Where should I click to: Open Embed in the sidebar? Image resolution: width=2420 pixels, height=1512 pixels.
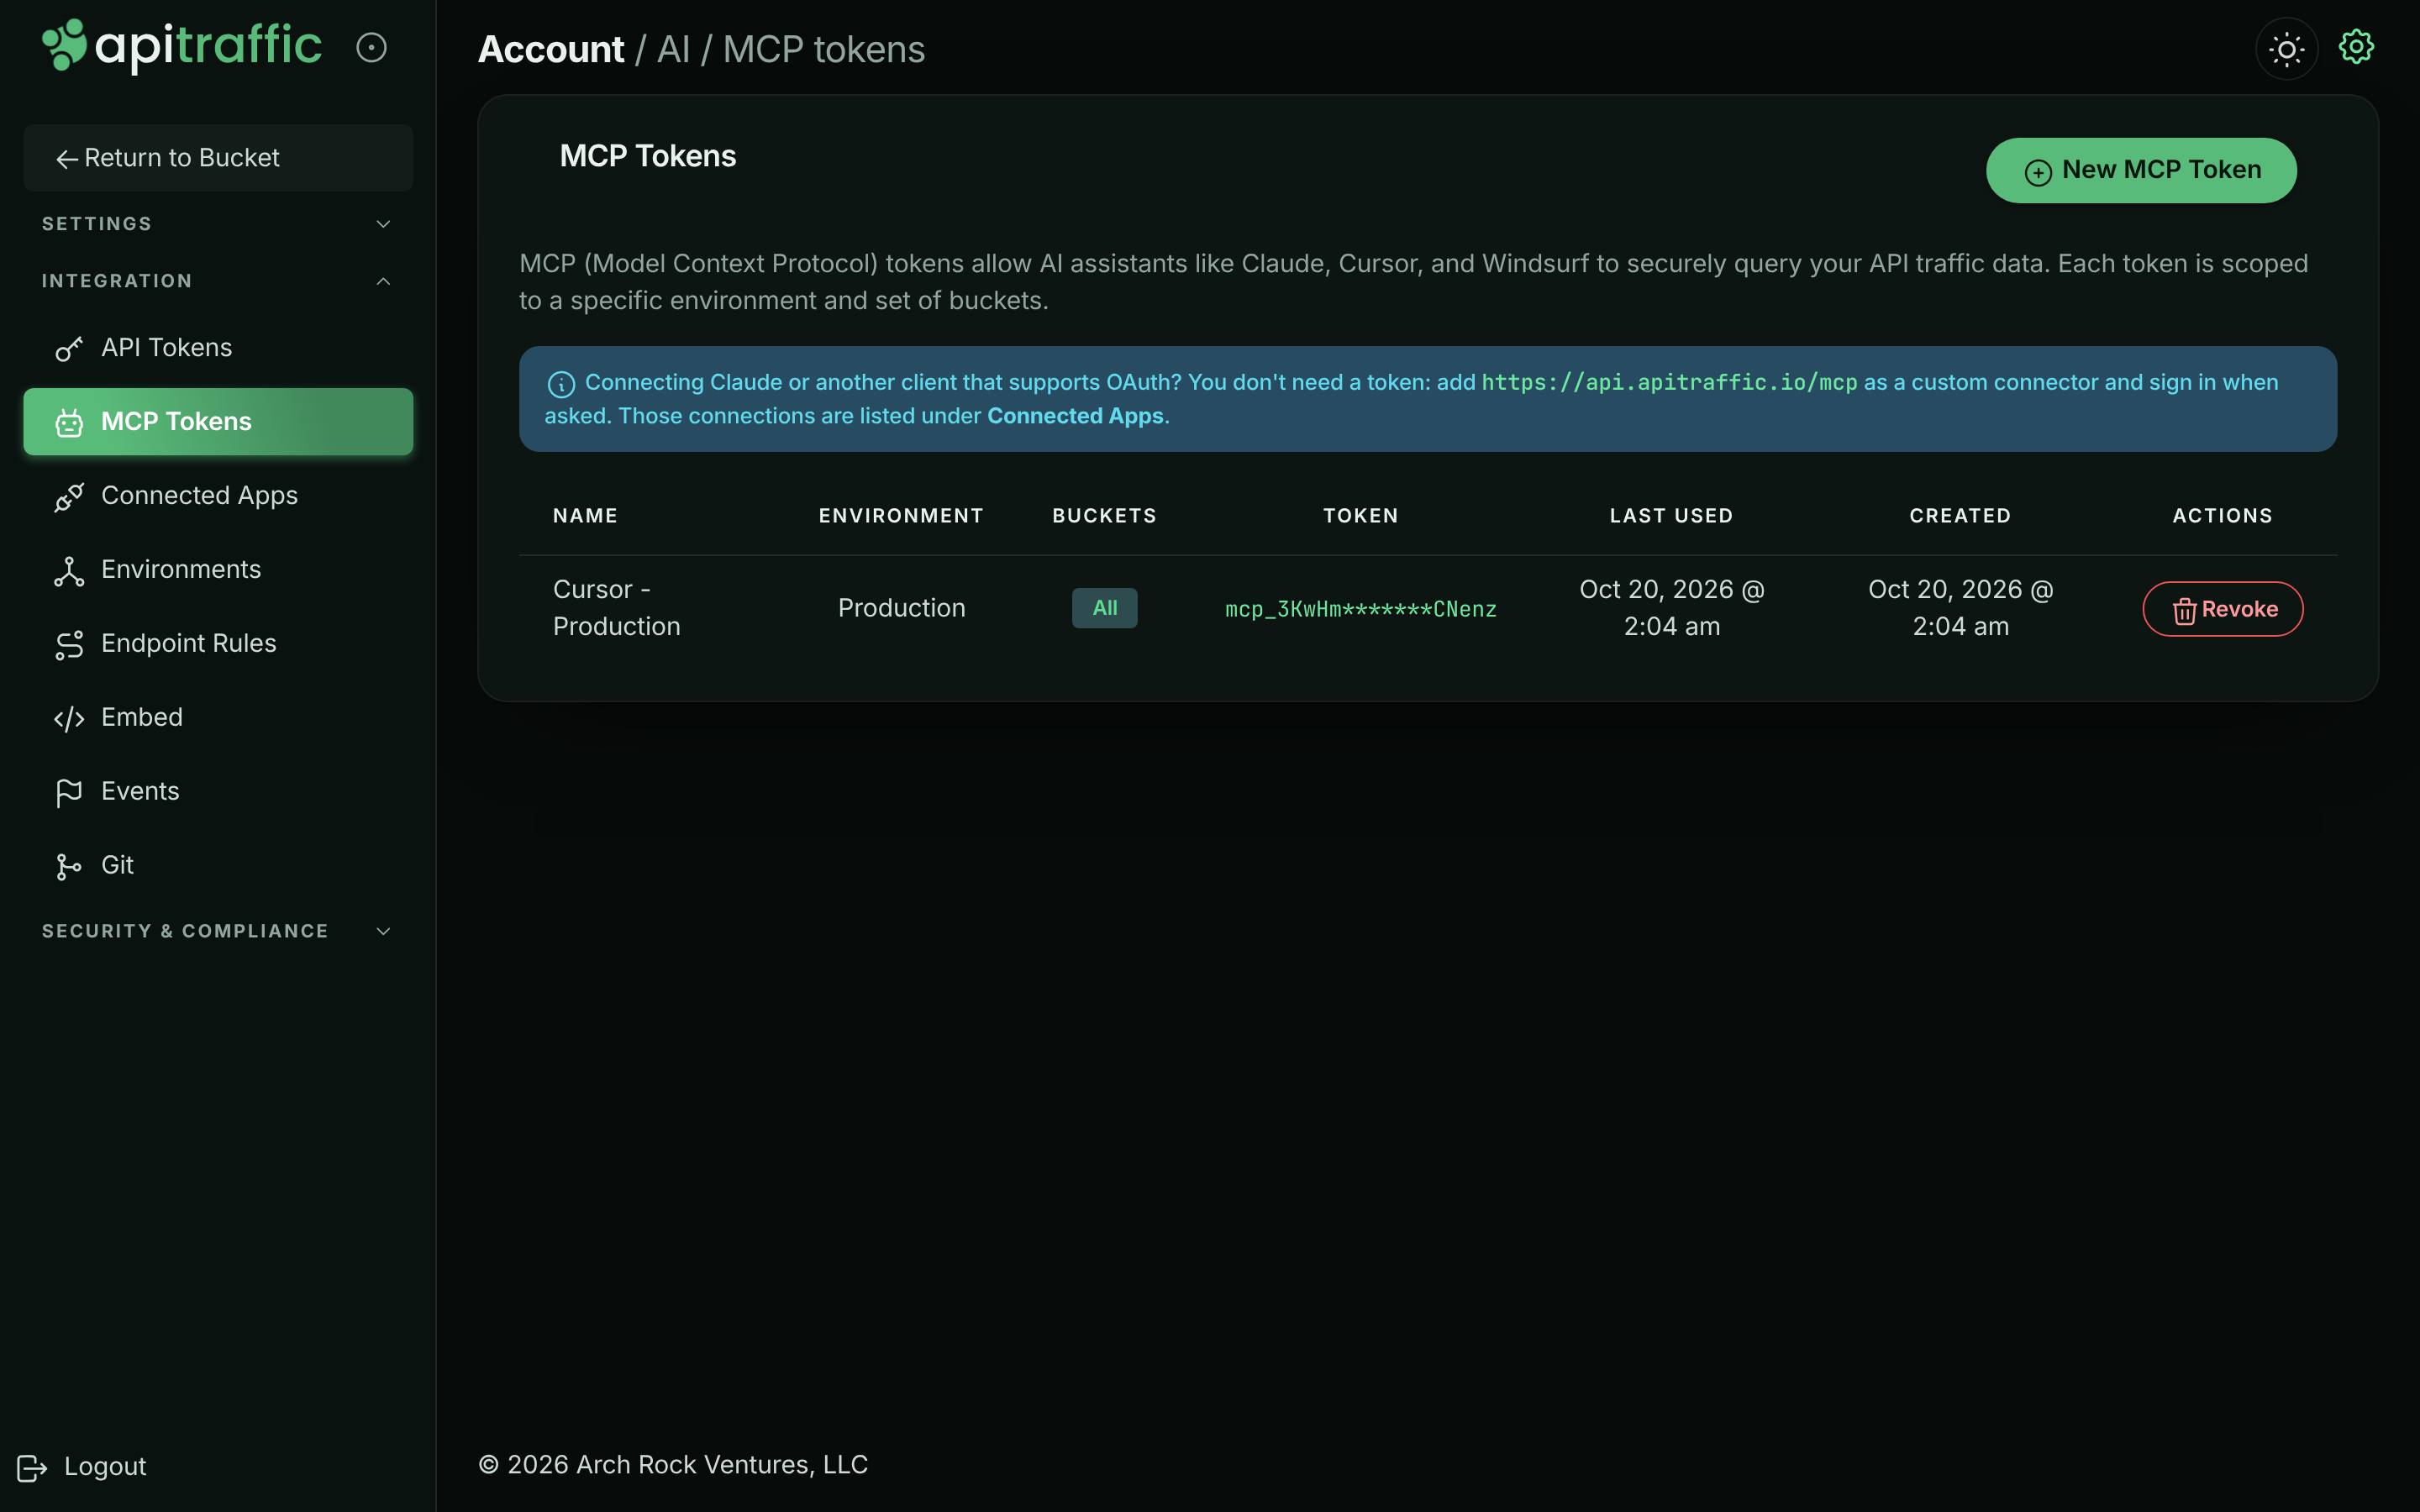pyautogui.click(x=218, y=718)
